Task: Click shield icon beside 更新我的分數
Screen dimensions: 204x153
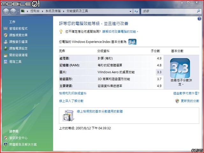Action: [x=177, y=101]
